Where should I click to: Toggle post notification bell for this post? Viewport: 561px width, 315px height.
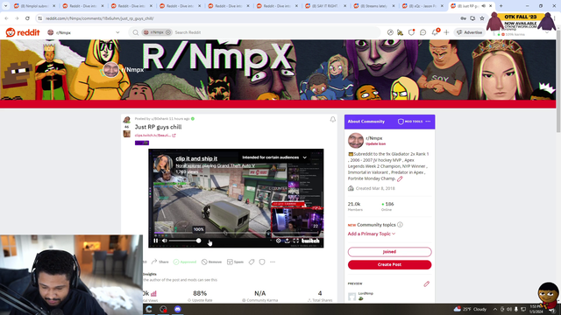(333, 119)
